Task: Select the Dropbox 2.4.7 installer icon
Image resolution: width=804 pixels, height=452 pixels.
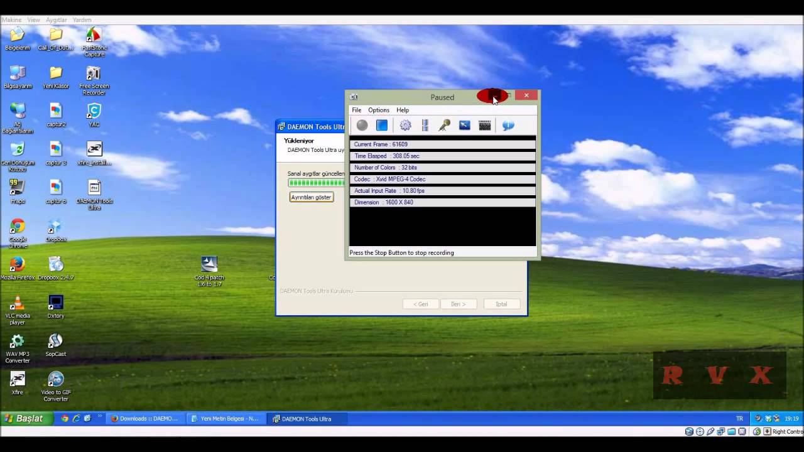Action: pos(56,269)
